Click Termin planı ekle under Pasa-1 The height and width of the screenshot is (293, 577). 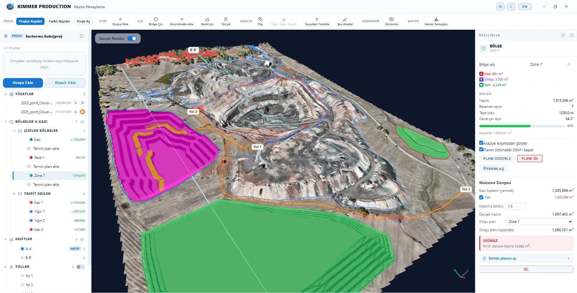click(46, 167)
